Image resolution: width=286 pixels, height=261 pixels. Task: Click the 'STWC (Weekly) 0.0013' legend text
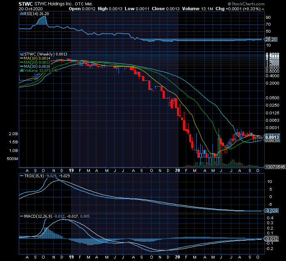tap(46, 54)
